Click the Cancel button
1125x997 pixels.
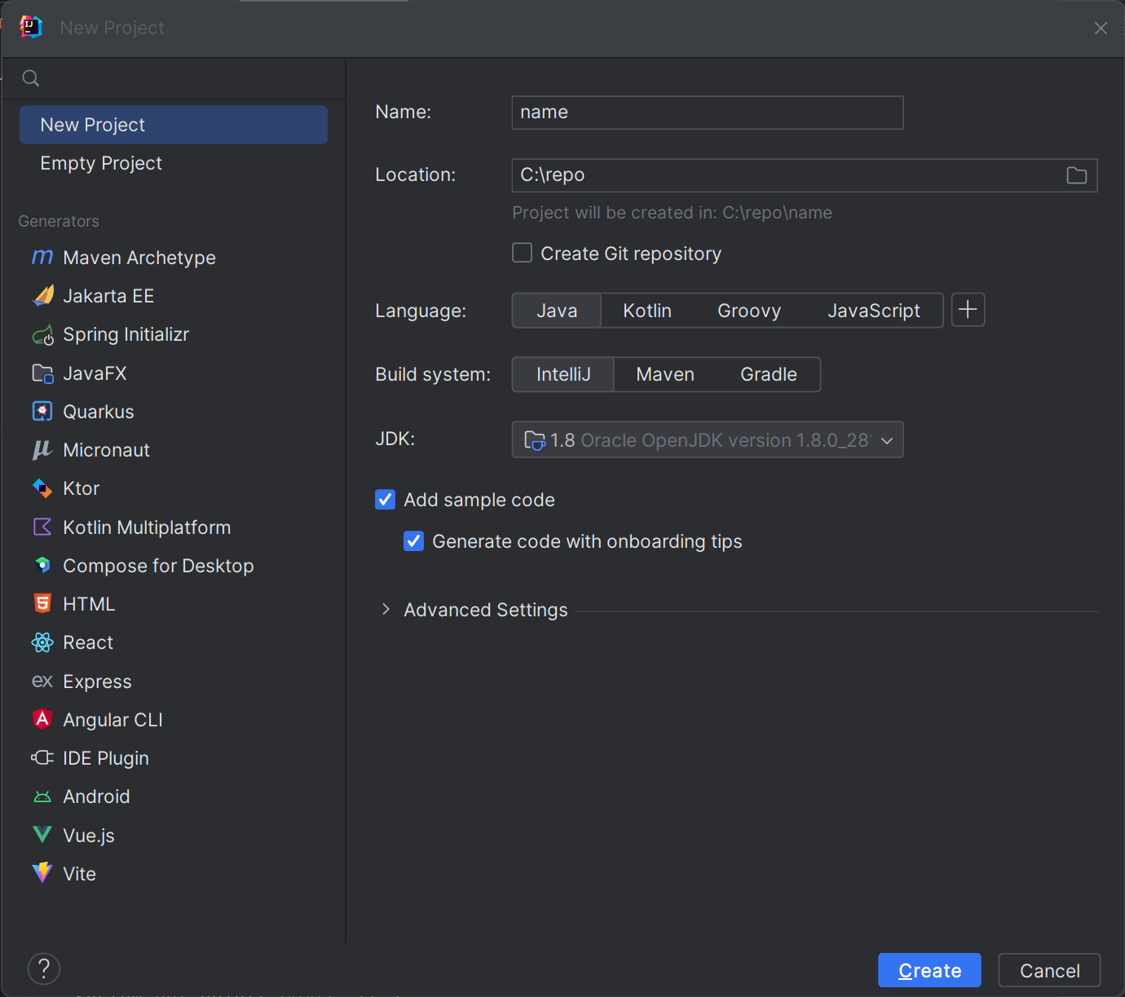(1050, 970)
